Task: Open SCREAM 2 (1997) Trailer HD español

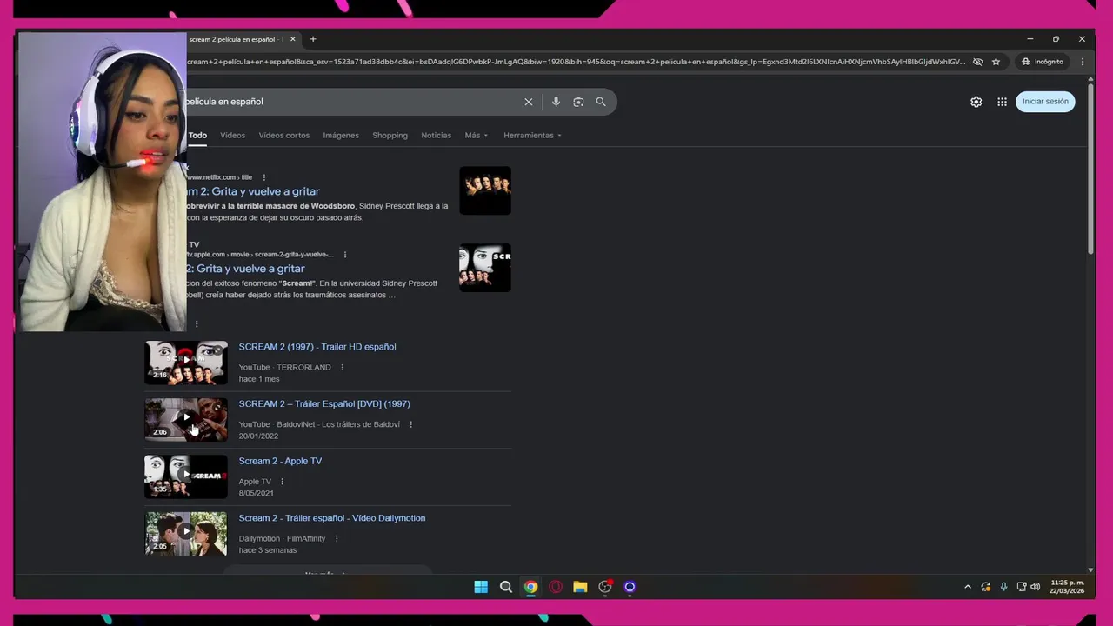Action: (317, 347)
